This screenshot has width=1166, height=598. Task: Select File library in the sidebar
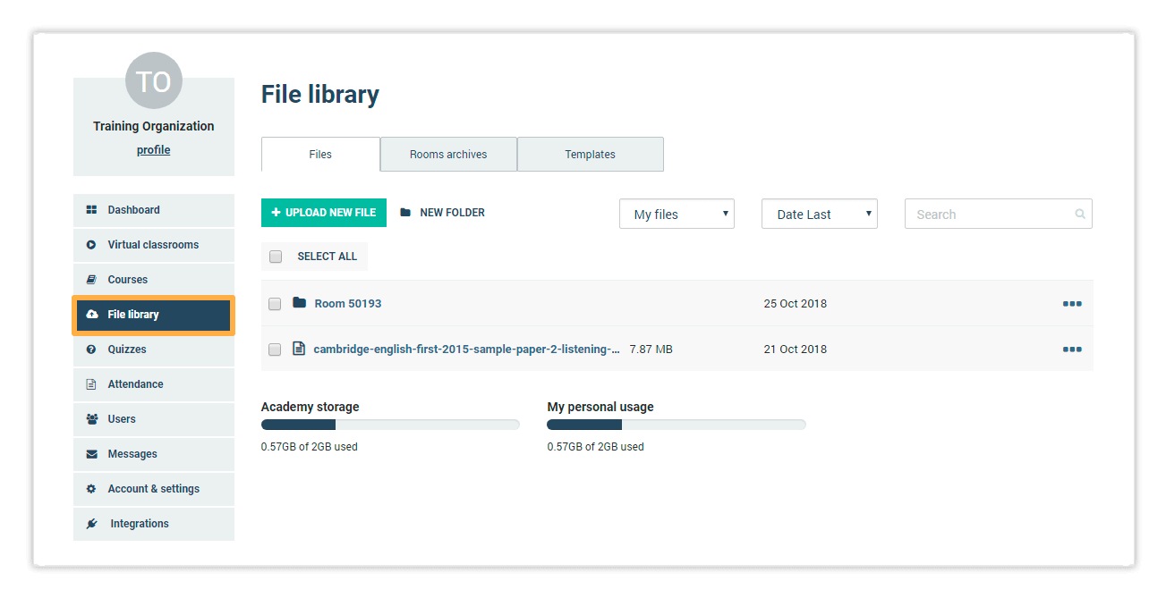tap(154, 315)
